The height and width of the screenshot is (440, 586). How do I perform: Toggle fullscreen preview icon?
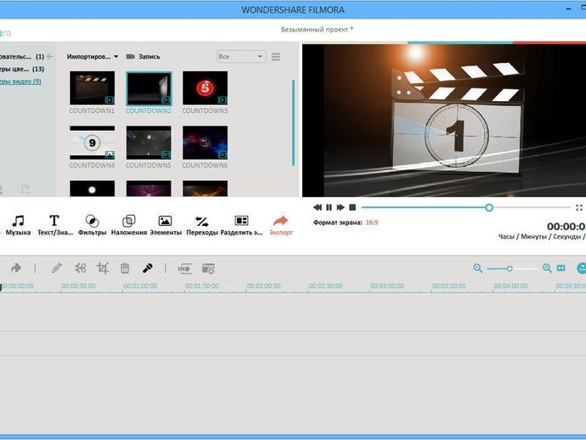579,207
